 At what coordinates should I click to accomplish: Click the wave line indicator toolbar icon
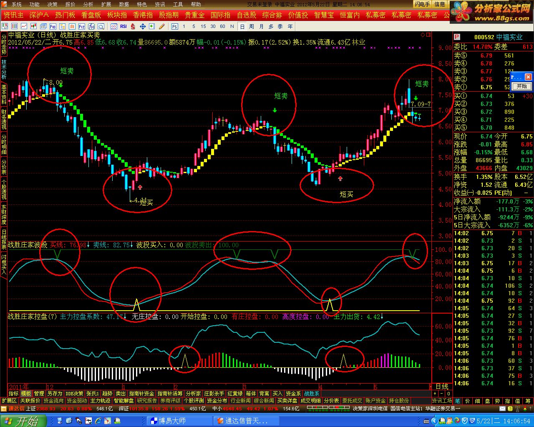114,26
